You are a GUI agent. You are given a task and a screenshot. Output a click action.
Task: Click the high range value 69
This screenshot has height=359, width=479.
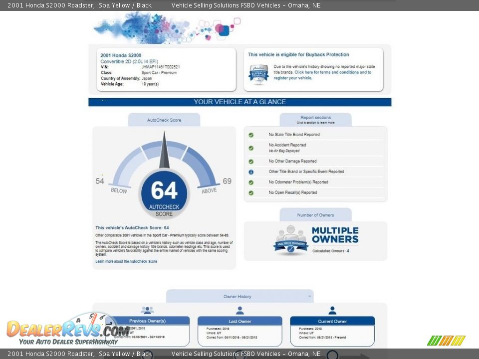tap(227, 181)
